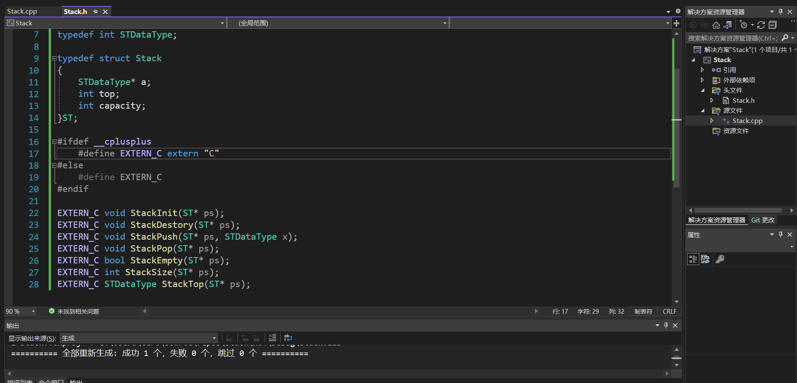Click 制表符 indicator in status bar
The image size is (797, 383).
(x=643, y=312)
